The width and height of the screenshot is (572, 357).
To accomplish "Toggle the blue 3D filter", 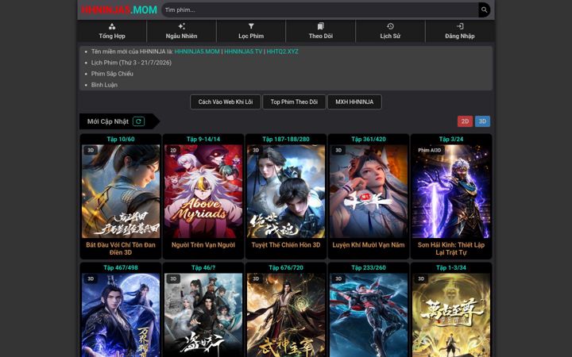I will tap(482, 121).
